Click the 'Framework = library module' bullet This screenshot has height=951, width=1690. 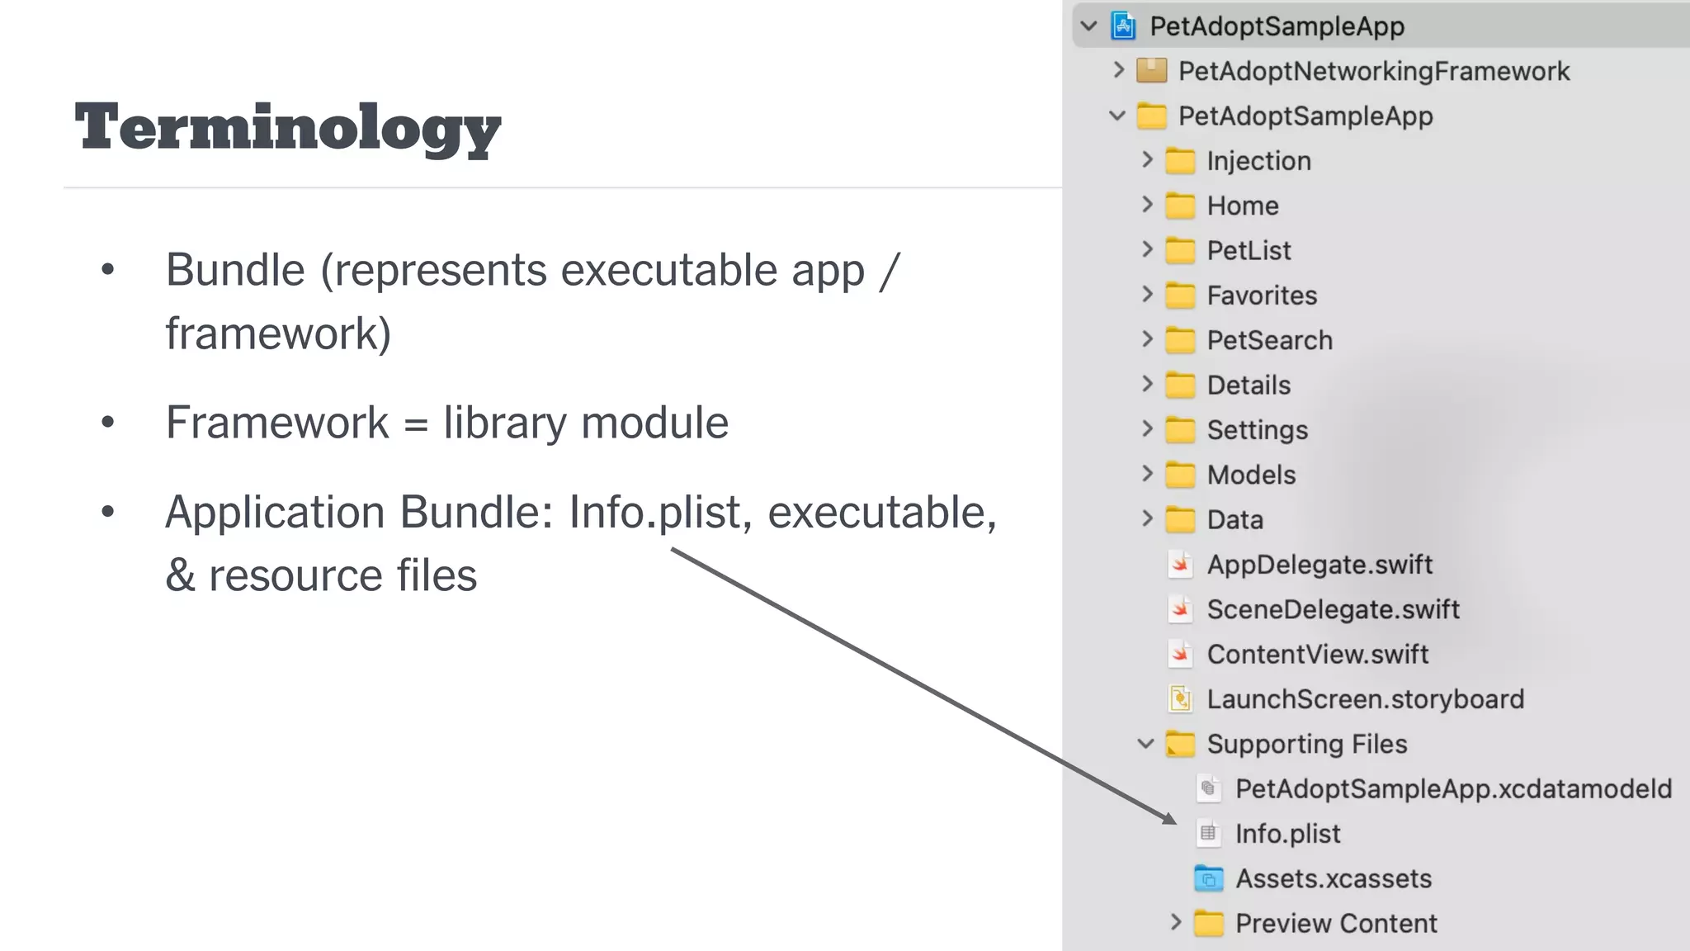[447, 423]
